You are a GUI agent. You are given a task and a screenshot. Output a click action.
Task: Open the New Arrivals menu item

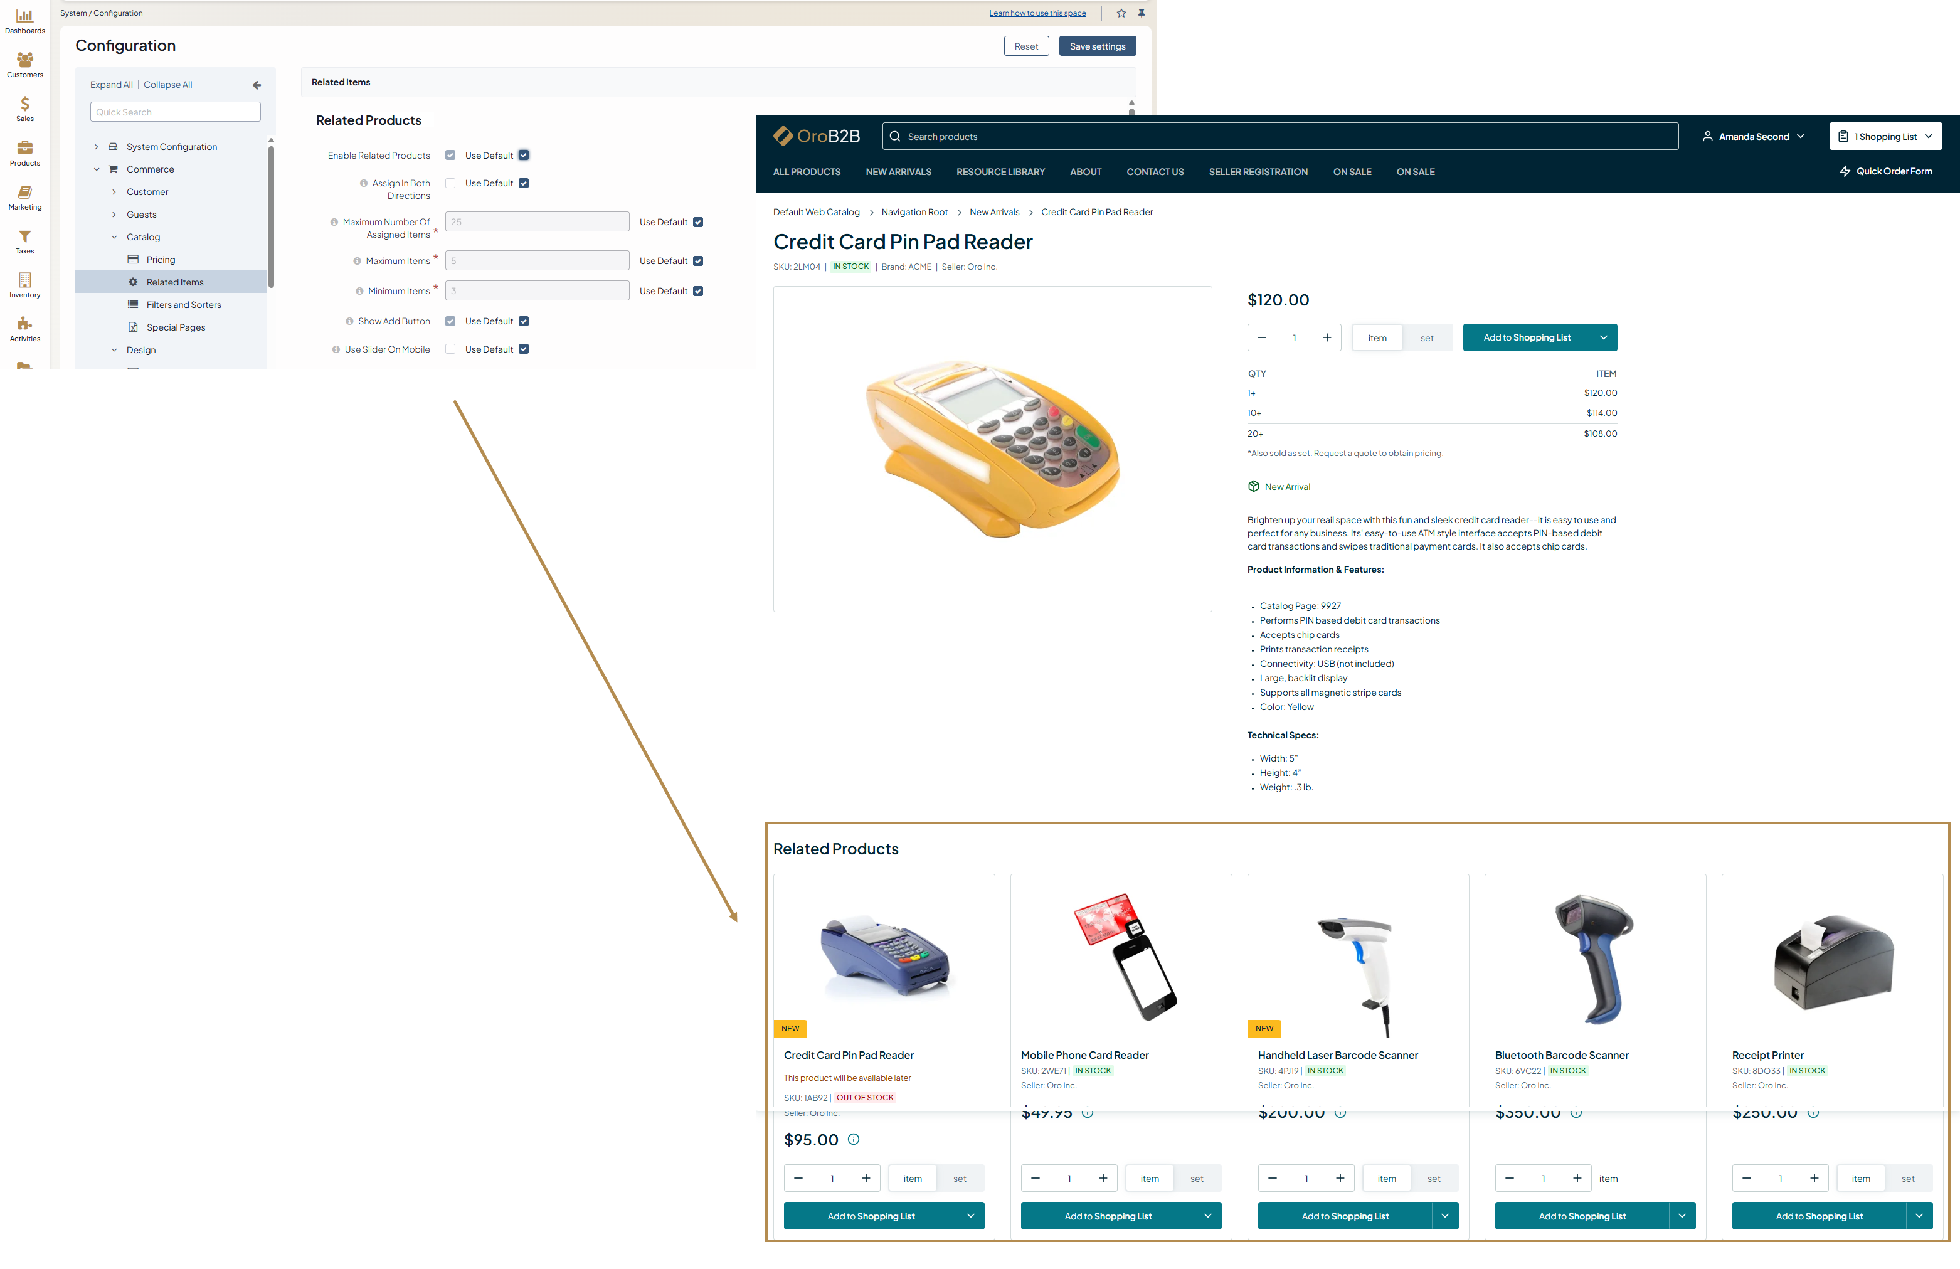click(x=898, y=171)
